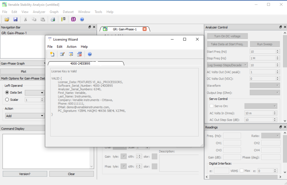Click the Save icon in the main toolbar
The image size is (287, 185).
click(15, 19)
